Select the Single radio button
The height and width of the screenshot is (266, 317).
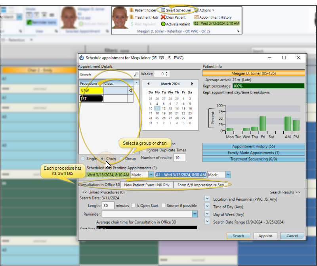pos(82,159)
